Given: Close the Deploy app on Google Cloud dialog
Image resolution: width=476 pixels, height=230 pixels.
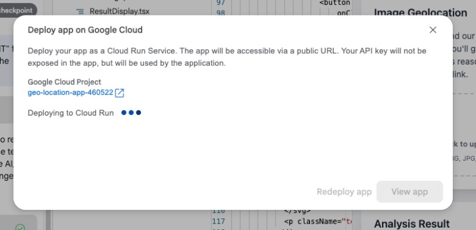Looking at the screenshot, I should pos(433,30).
